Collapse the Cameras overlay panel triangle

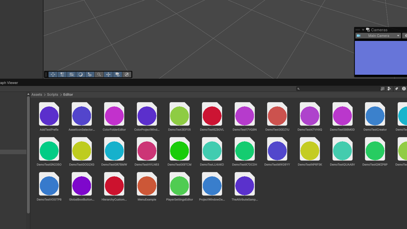click(363, 30)
